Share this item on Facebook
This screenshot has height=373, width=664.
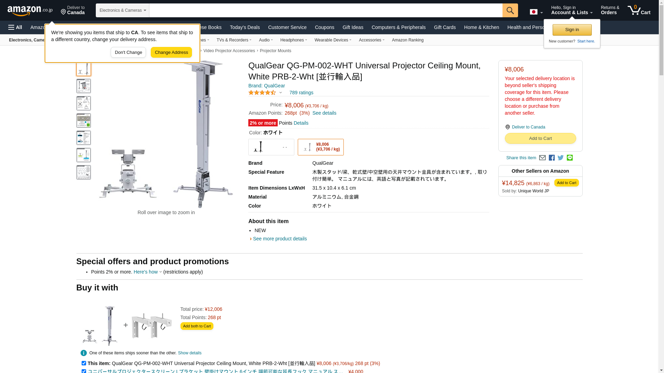coord(552,158)
